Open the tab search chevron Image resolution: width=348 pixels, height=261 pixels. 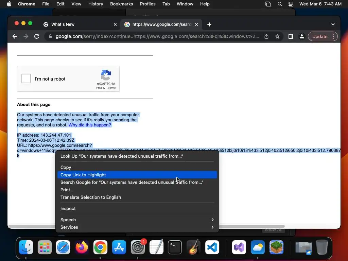(333, 24)
